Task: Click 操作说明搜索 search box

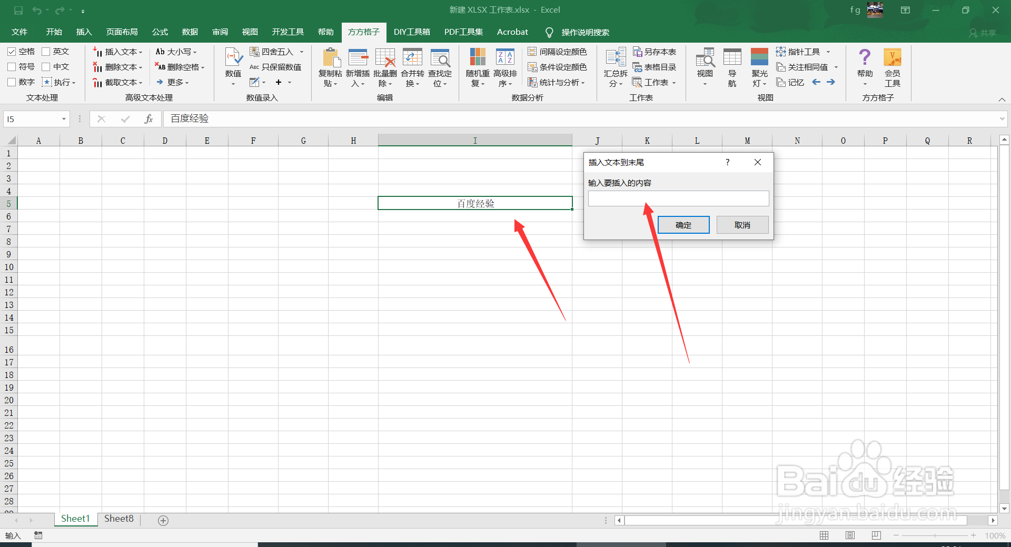Action: pyautogui.click(x=585, y=33)
